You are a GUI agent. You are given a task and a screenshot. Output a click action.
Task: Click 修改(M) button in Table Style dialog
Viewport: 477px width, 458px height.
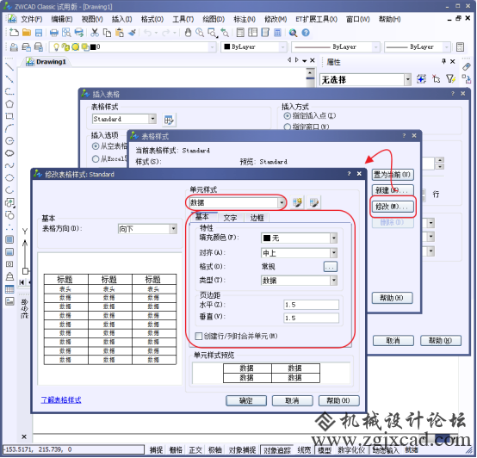click(x=393, y=207)
